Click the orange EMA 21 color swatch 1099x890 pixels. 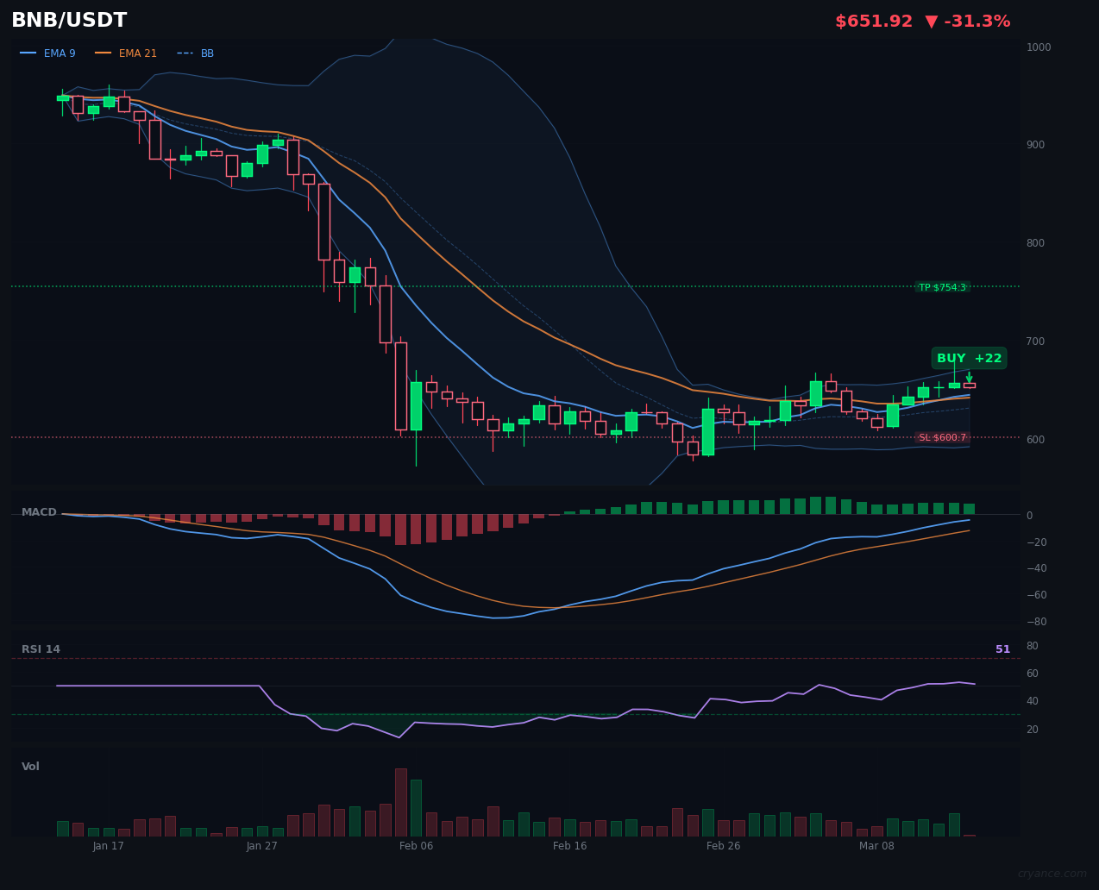(105, 53)
